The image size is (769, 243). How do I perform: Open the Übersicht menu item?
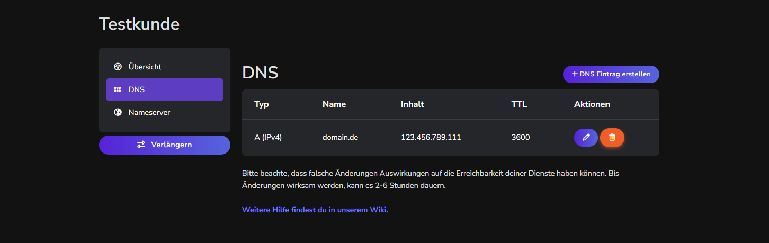click(x=165, y=67)
